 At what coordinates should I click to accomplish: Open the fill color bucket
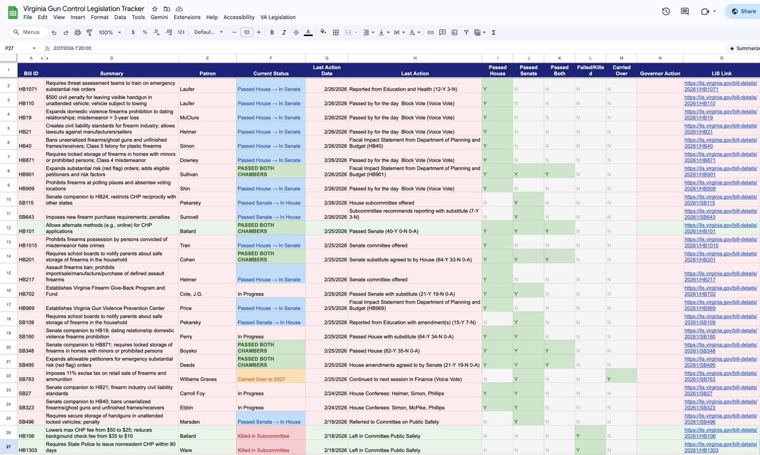point(324,32)
